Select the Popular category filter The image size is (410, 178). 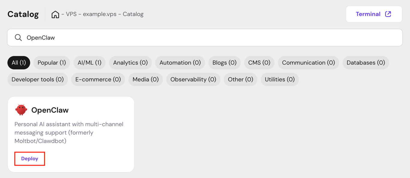click(x=52, y=62)
